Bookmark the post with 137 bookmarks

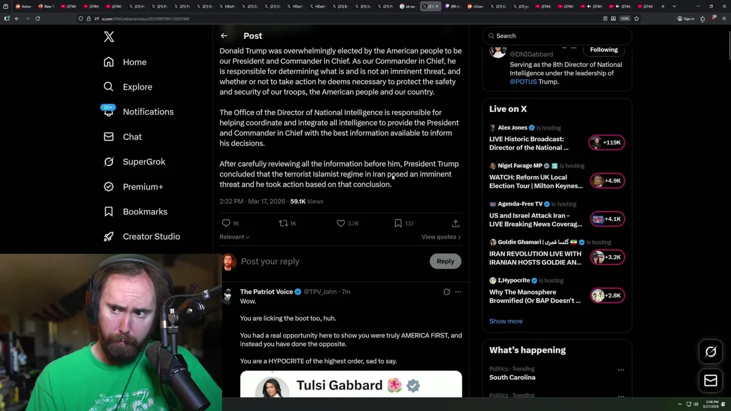click(398, 223)
